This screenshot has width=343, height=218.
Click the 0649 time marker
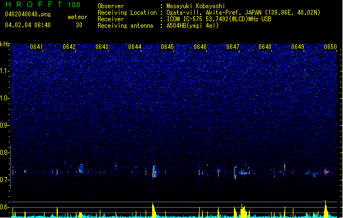[x=298, y=47]
